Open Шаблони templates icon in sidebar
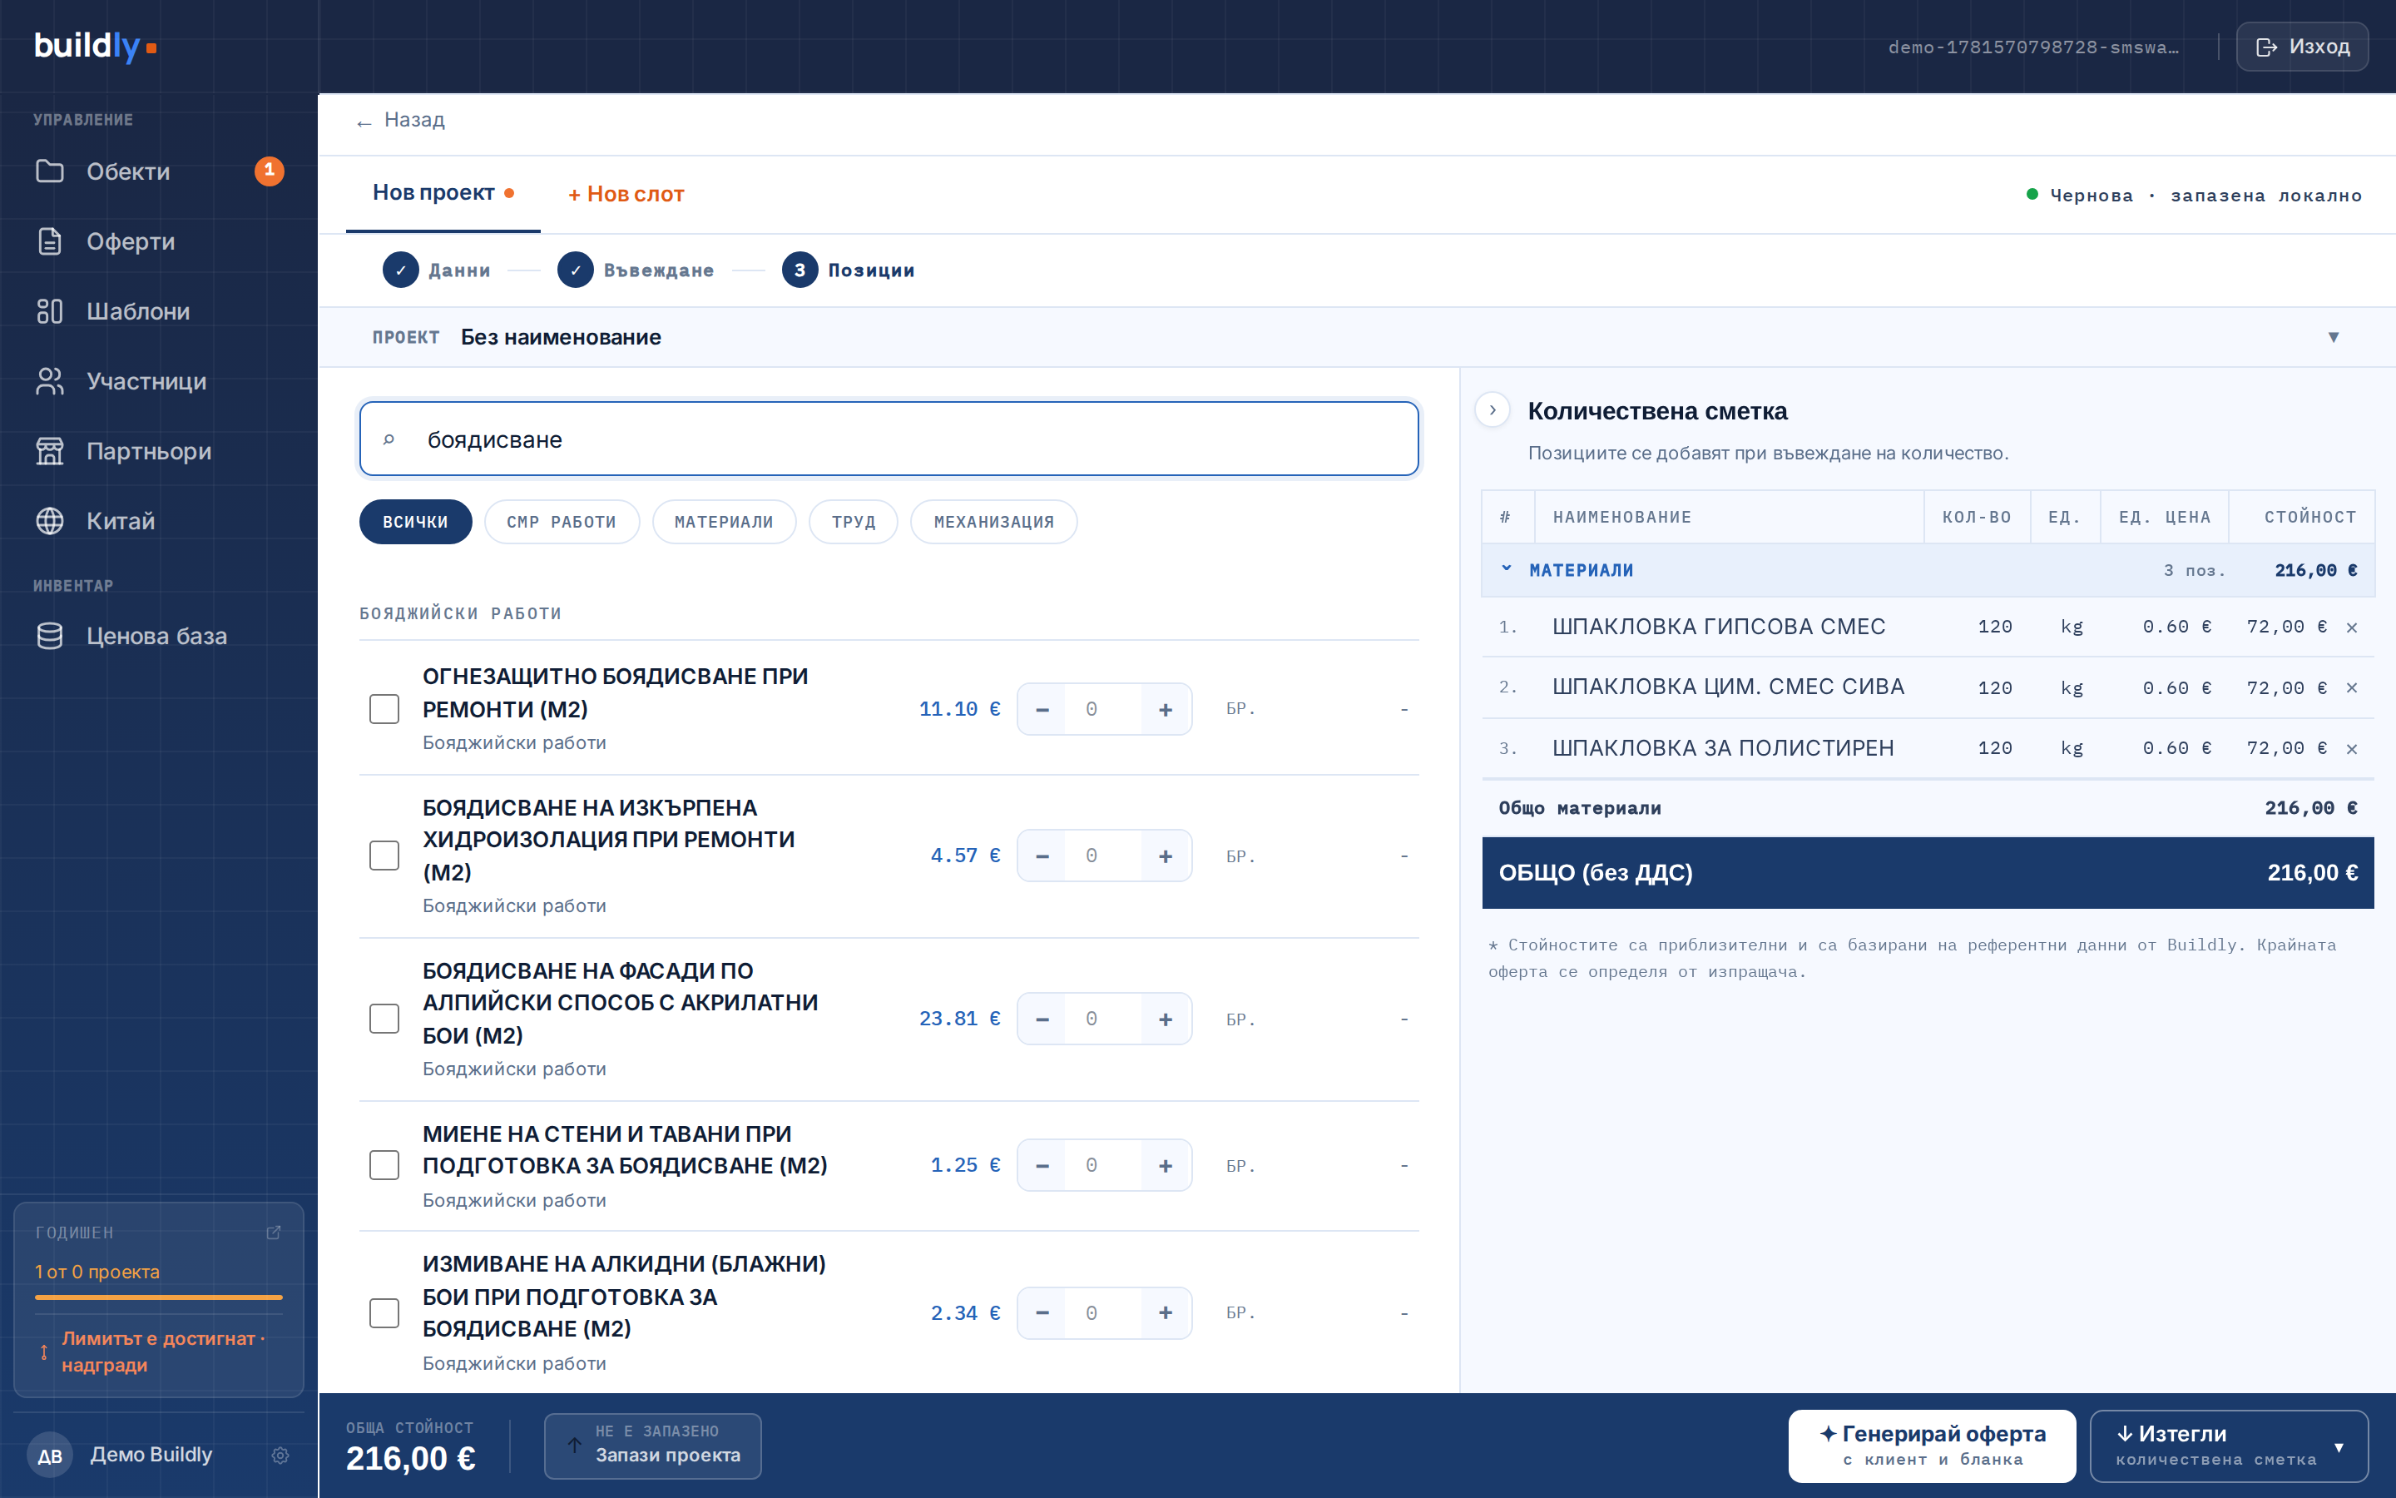Screen dimensions: 2396x1498 click(x=50, y=311)
